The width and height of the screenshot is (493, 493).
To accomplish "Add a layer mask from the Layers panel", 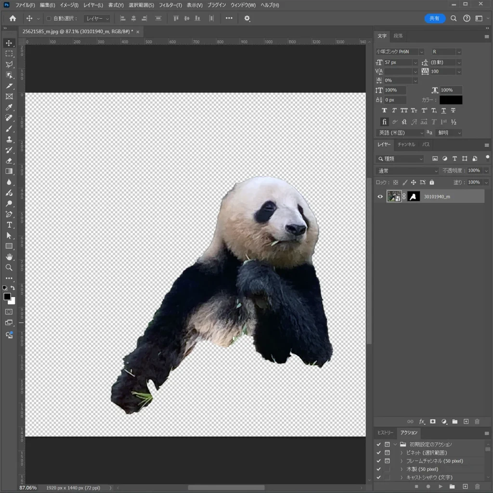I will pyautogui.click(x=433, y=421).
